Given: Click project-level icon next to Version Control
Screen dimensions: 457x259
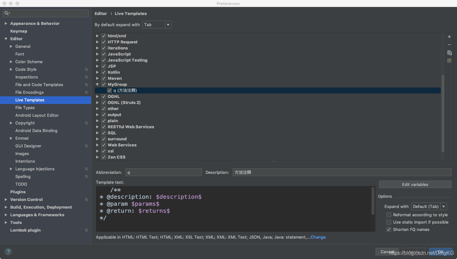Looking at the screenshot, I should coord(86,200).
